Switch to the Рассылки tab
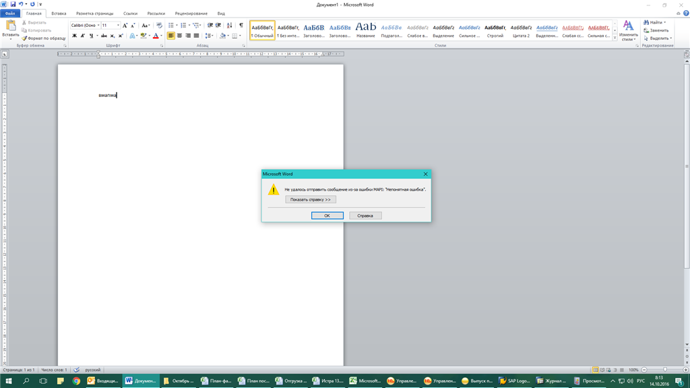690x388 pixels. click(x=156, y=13)
